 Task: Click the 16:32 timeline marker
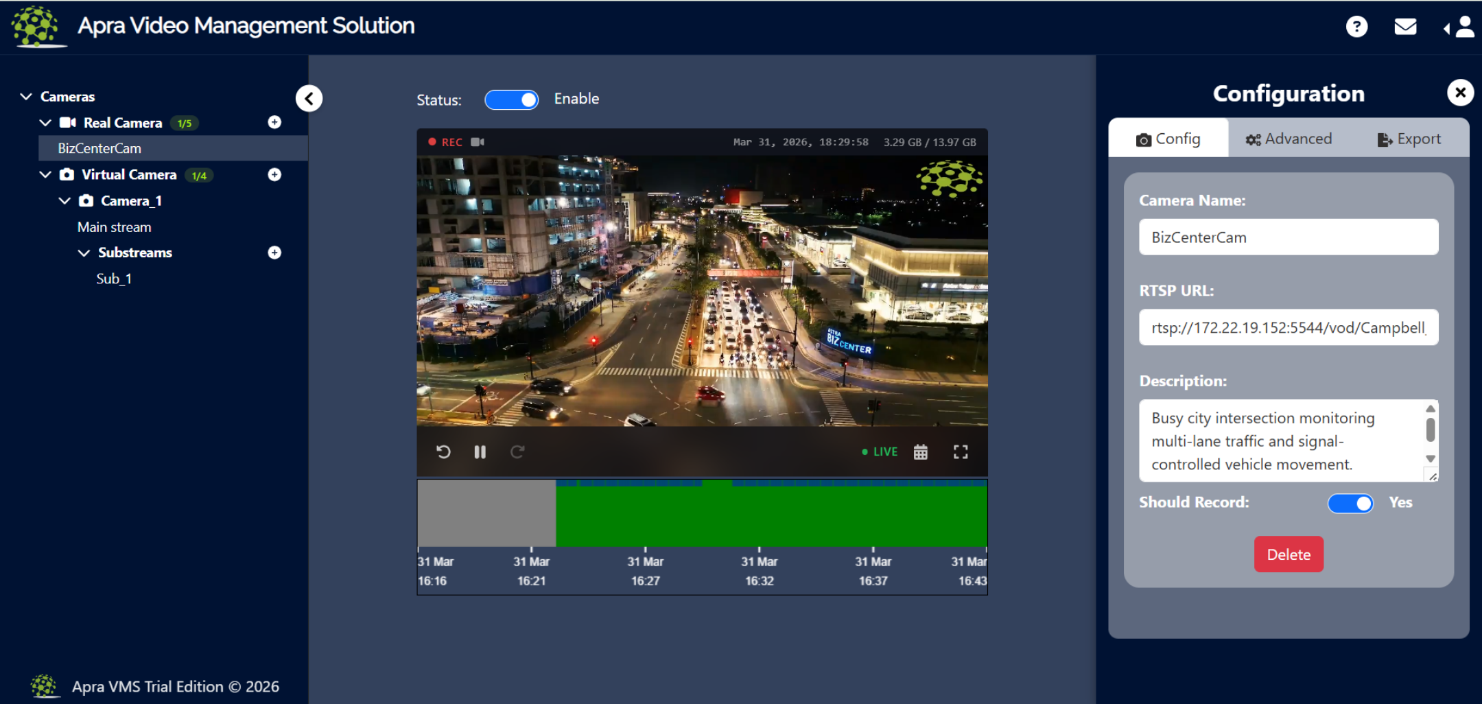coord(760,571)
